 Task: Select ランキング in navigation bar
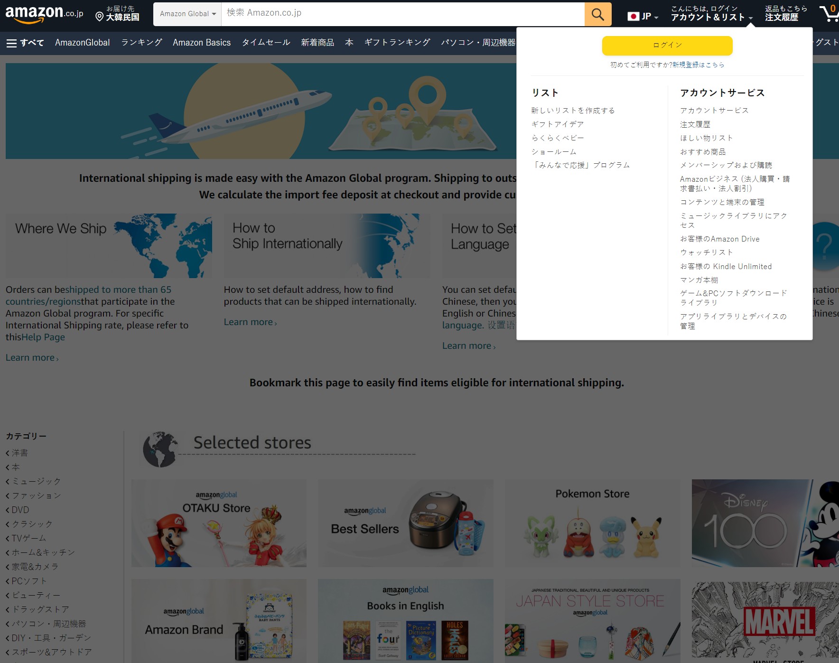click(x=141, y=43)
